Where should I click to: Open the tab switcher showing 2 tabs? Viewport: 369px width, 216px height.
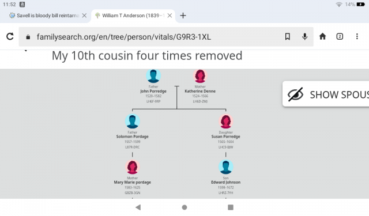340,36
